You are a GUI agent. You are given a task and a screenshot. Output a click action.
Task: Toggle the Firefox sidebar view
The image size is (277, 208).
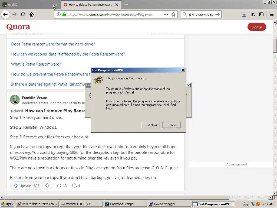pos(261,14)
